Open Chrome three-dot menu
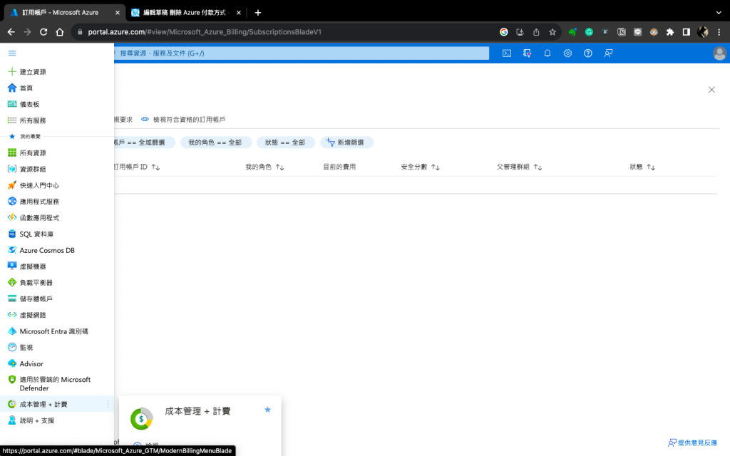The width and height of the screenshot is (730, 456). click(719, 32)
